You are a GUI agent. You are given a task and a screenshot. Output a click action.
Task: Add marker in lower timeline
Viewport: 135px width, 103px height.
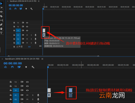coord(26,67)
